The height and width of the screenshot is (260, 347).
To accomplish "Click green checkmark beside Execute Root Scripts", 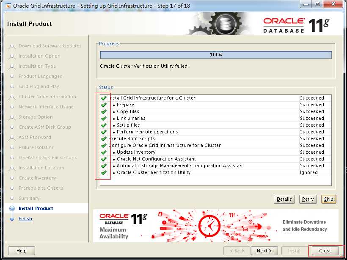I will [104, 138].
